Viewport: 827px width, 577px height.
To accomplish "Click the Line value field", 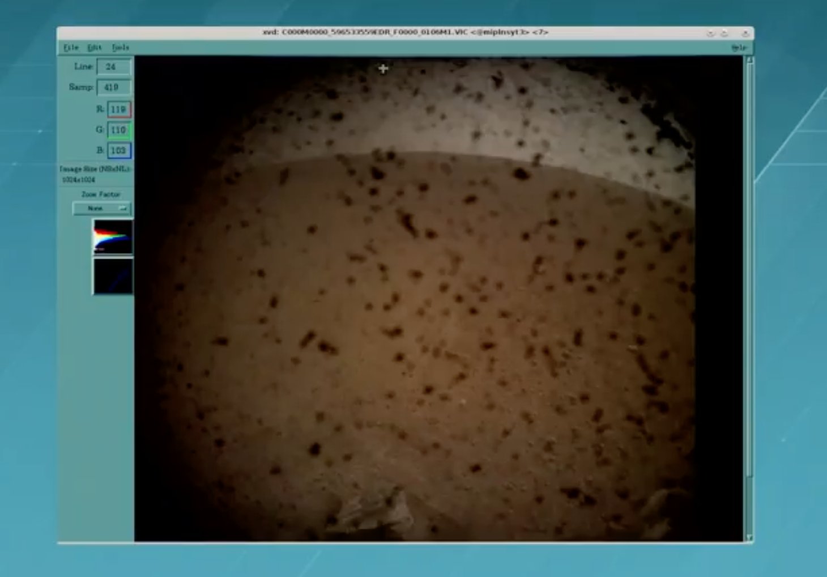I will point(114,67).
